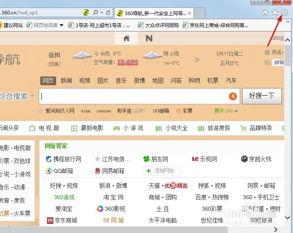
Task: Select the 地图 search tab
Action: [x=158, y=80]
